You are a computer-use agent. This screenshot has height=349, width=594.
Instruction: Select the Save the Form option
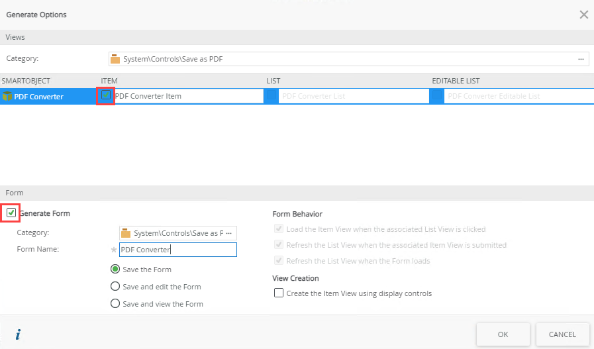tap(115, 270)
